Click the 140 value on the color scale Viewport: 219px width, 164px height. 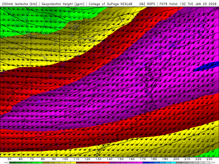[109, 159]
